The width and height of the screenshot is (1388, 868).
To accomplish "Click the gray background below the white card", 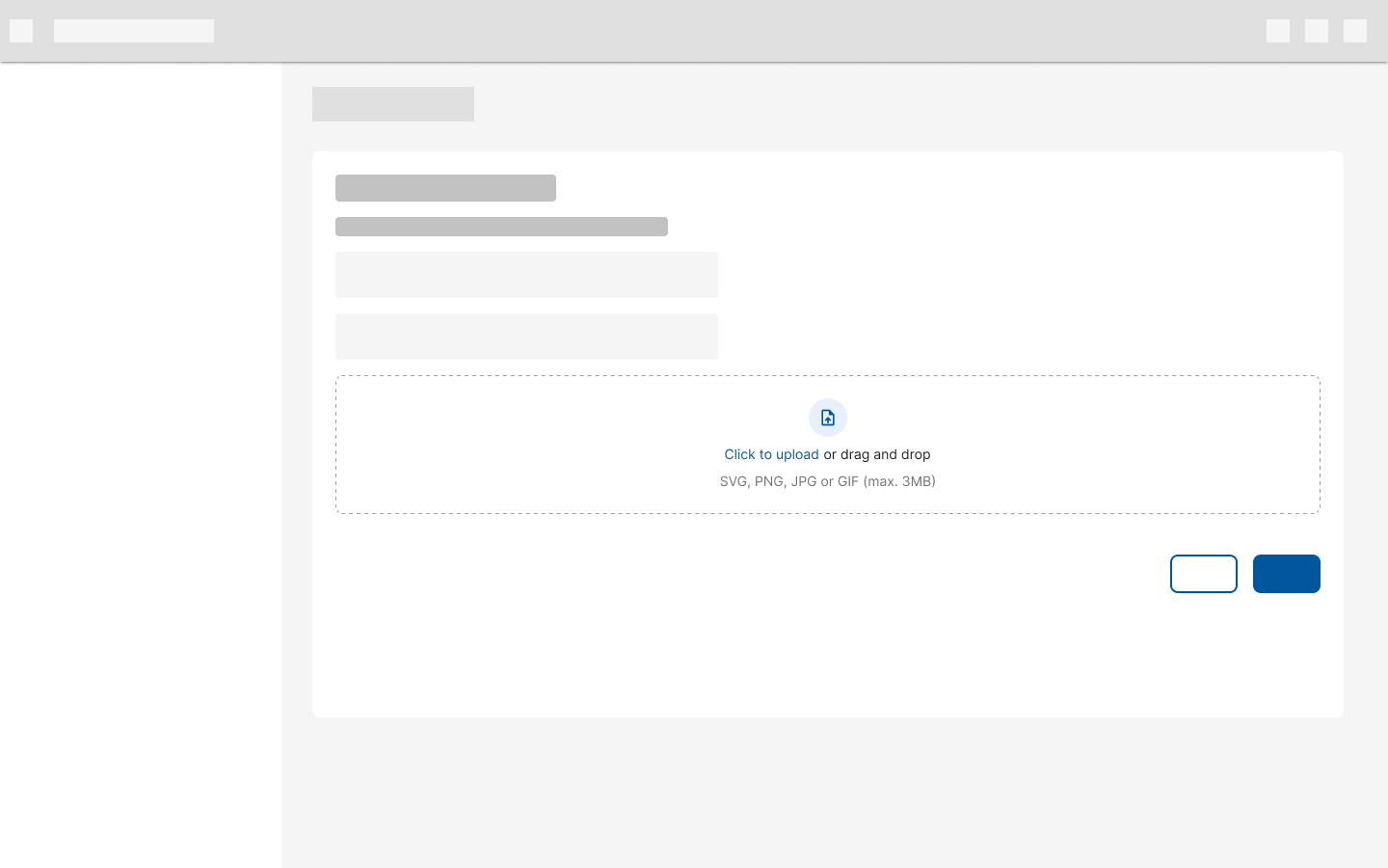I will coord(827,791).
